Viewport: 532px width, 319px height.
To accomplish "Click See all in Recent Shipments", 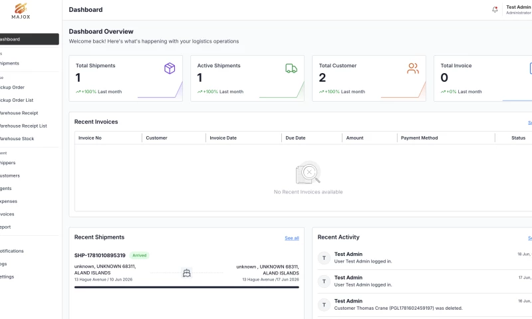I will point(292,238).
